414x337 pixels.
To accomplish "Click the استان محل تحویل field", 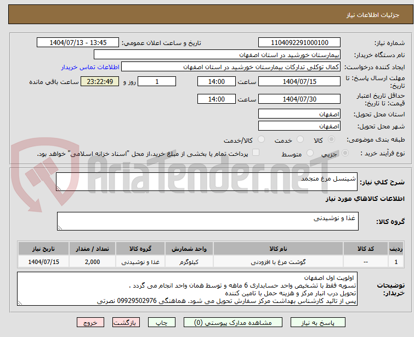I will pos(299,114).
